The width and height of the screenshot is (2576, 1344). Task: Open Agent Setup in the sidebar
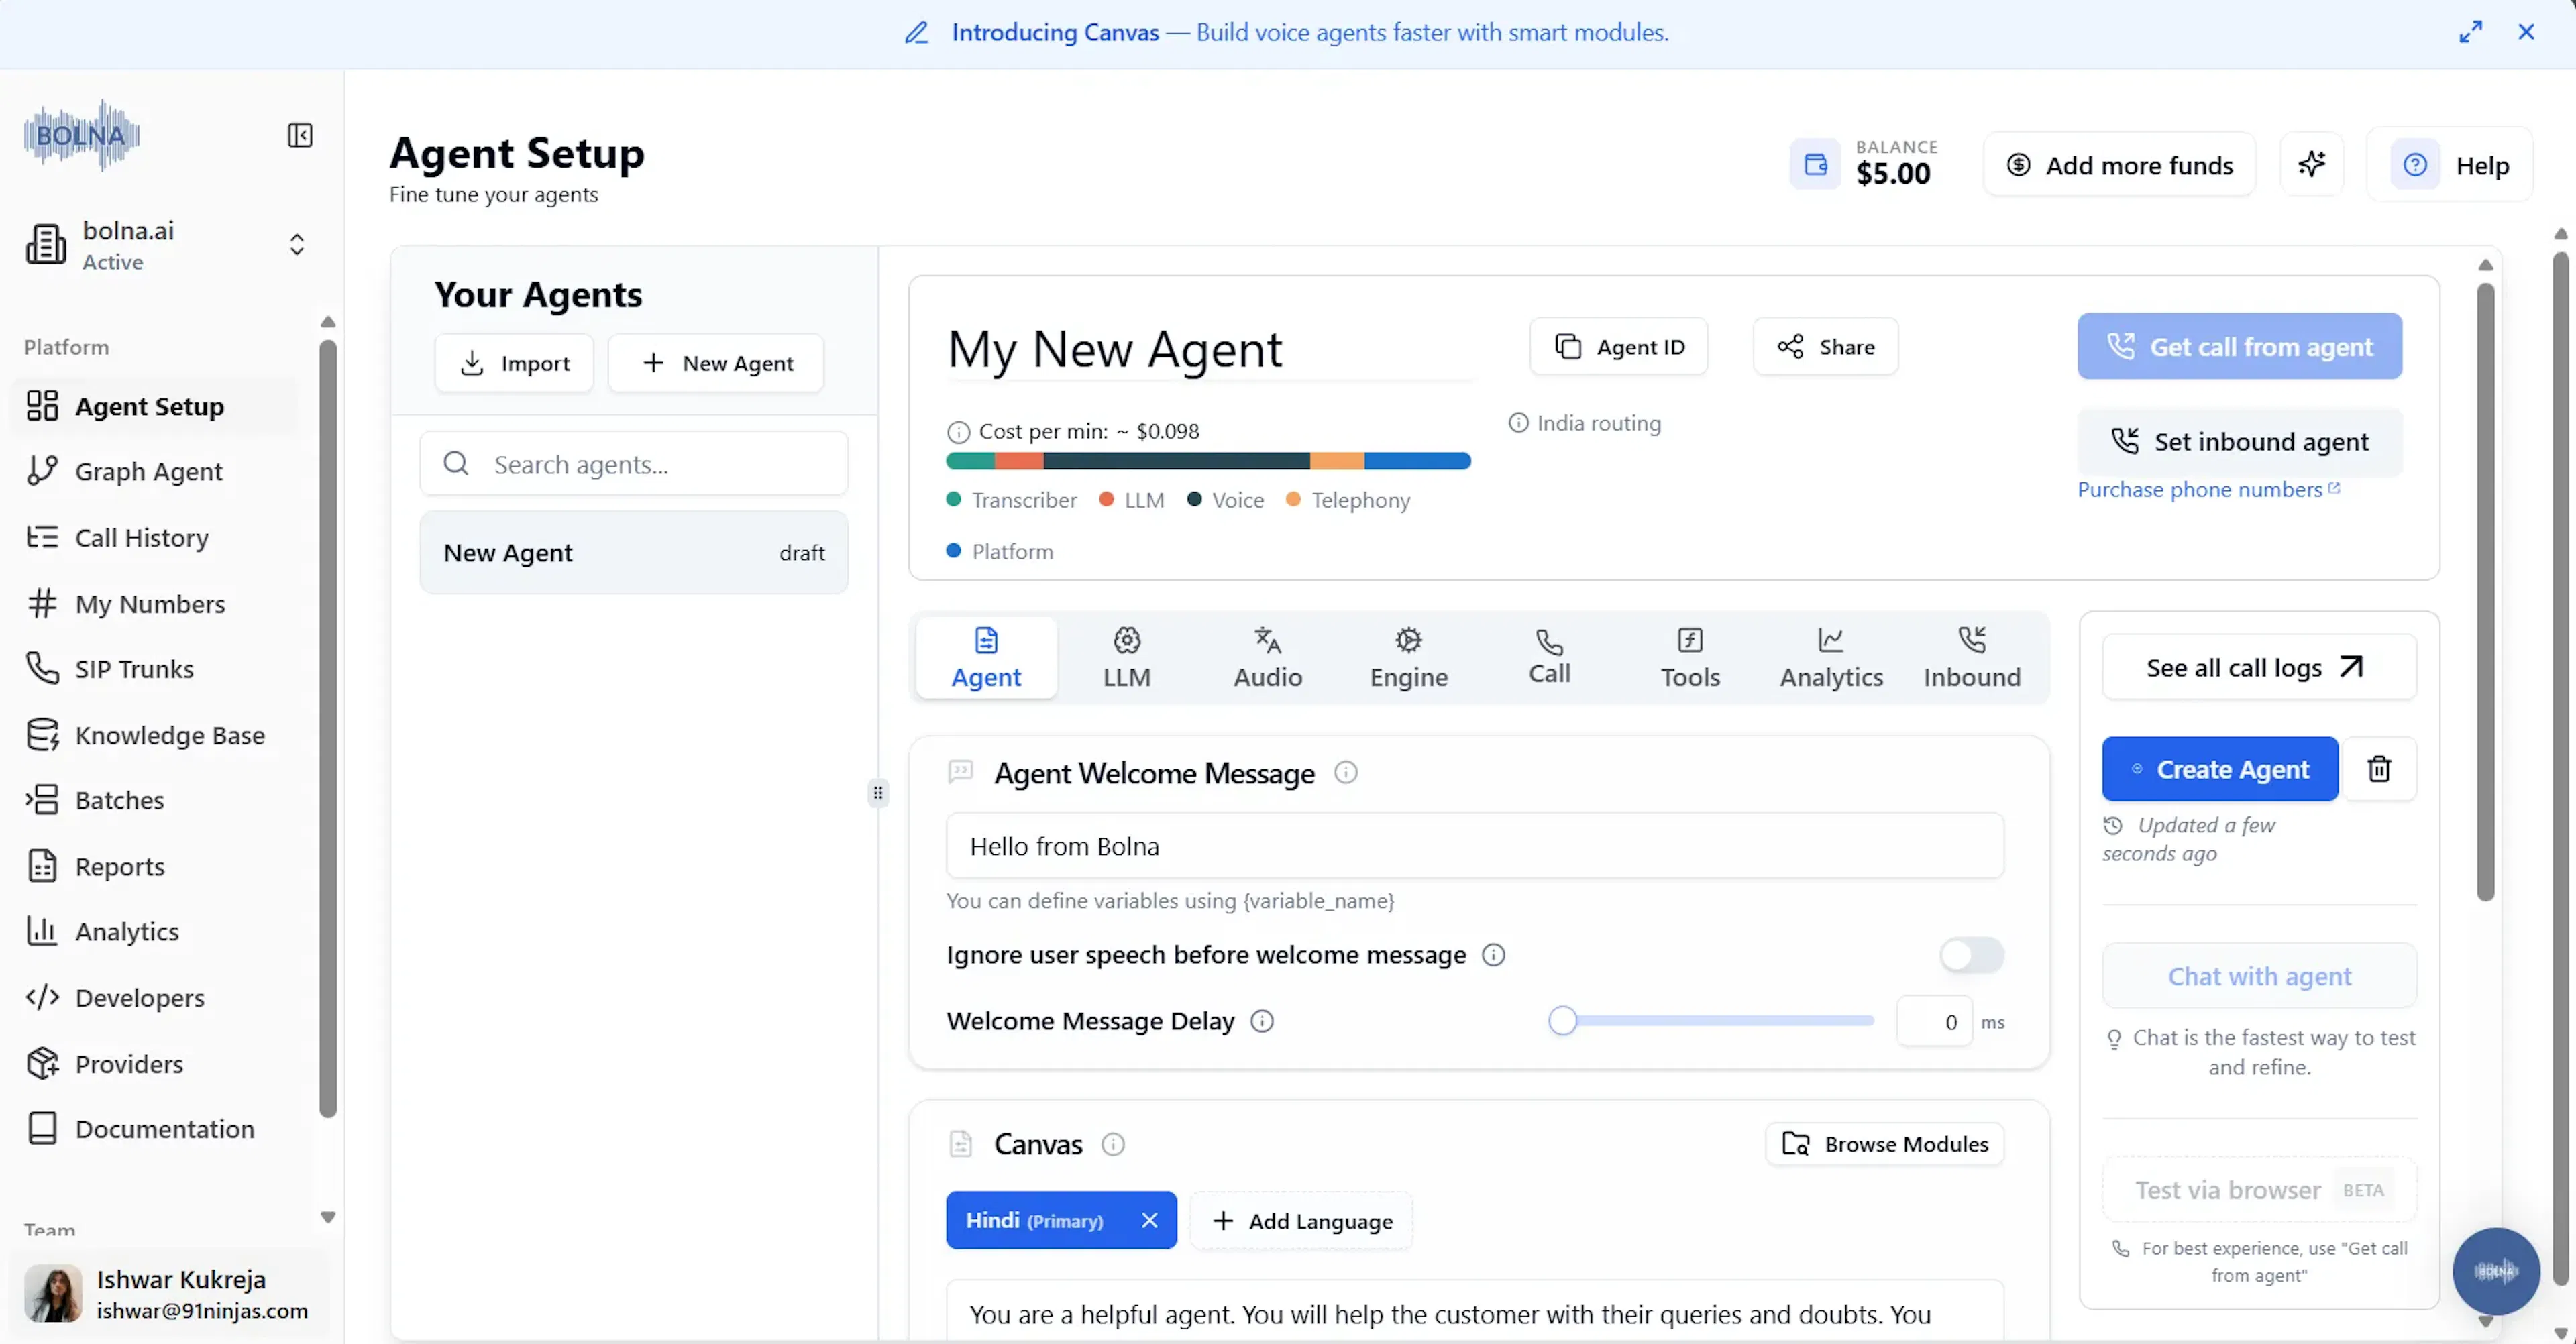[155, 406]
